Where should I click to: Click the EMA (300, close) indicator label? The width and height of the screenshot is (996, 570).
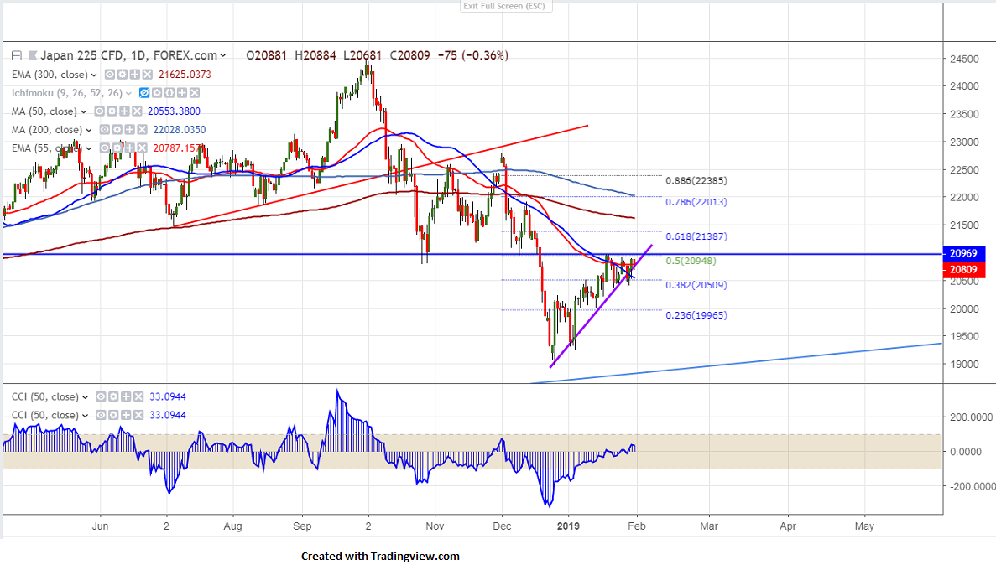pos(50,75)
